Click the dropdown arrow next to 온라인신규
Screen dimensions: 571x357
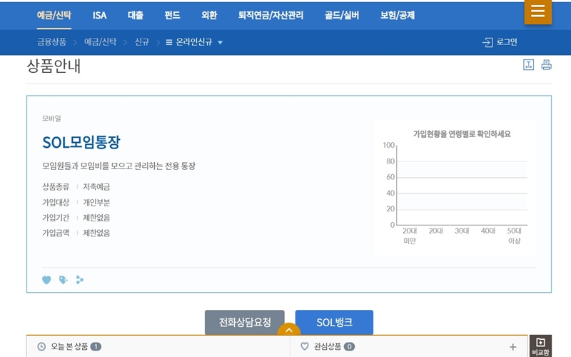point(220,43)
